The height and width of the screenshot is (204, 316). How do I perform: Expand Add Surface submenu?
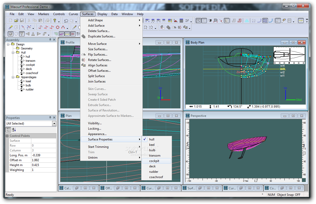[111, 26]
